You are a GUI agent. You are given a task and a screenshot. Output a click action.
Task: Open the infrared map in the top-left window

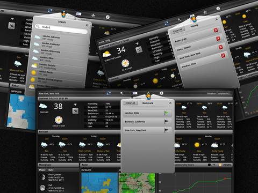(21, 111)
